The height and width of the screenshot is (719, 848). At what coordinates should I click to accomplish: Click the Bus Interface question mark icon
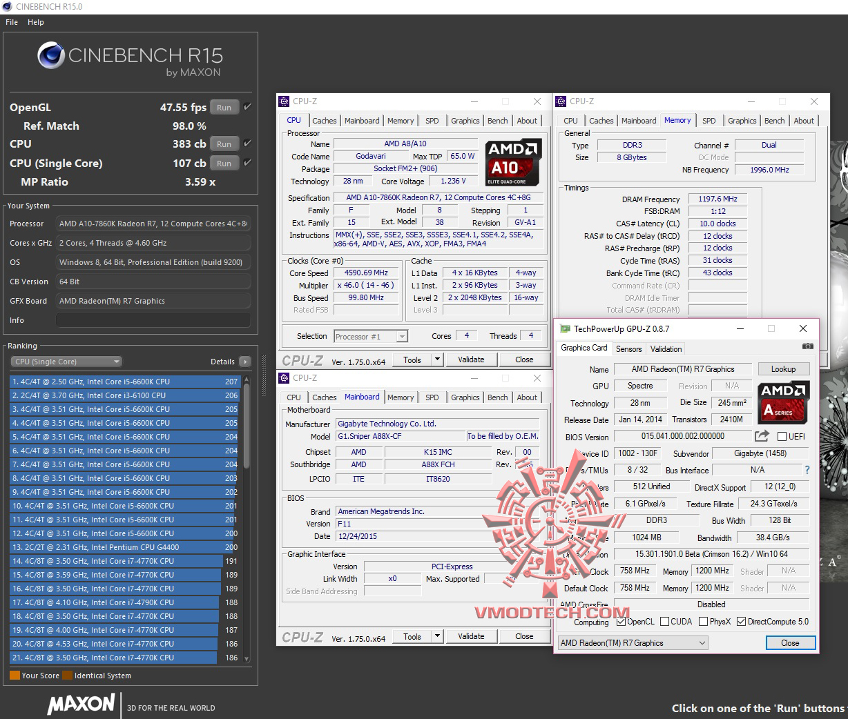pos(807,470)
